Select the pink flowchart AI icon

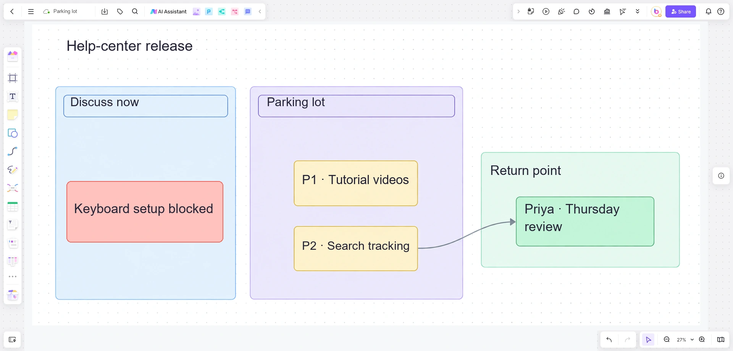pyautogui.click(x=235, y=11)
